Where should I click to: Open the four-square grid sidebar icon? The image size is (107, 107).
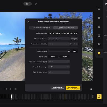pos(99,36)
